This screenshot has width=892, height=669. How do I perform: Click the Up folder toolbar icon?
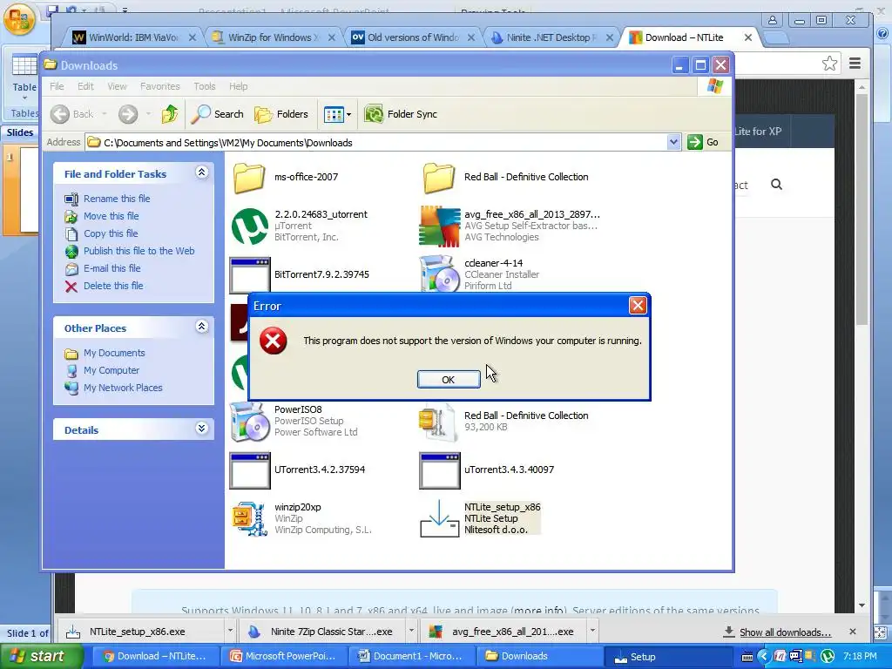point(169,114)
